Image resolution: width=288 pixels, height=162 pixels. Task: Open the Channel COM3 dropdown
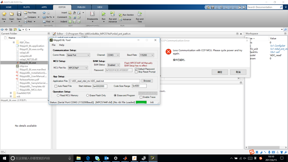coord(113,55)
